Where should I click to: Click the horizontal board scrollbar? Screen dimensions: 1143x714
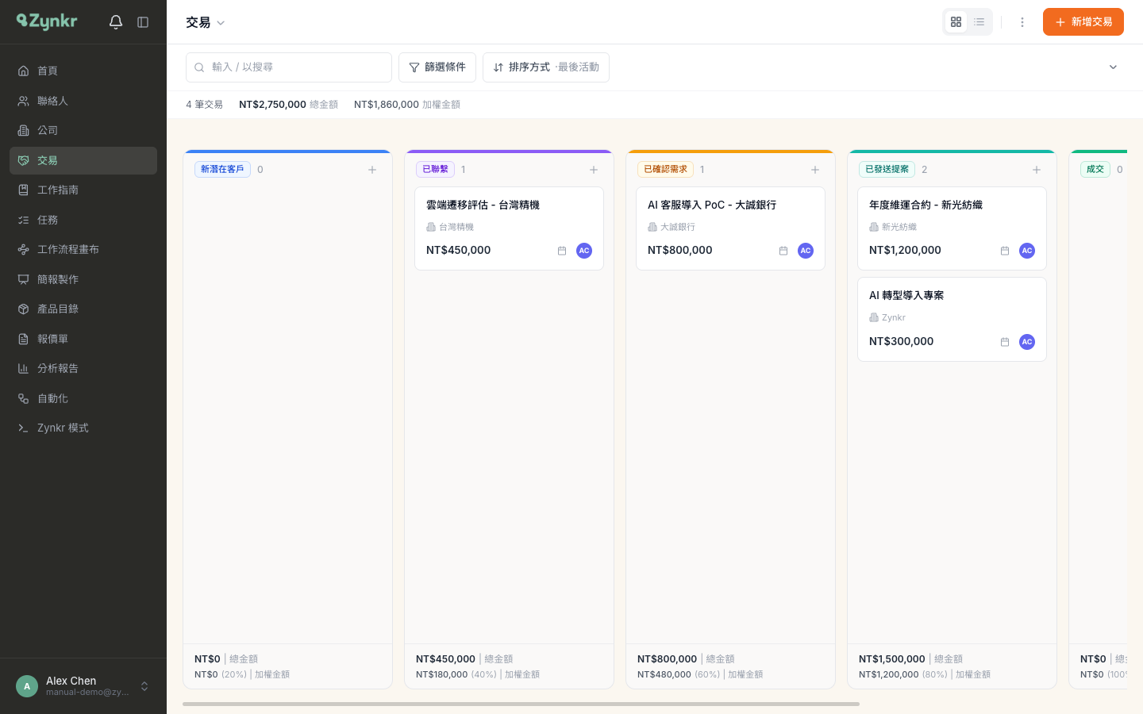pyautogui.click(x=521, y=704)
